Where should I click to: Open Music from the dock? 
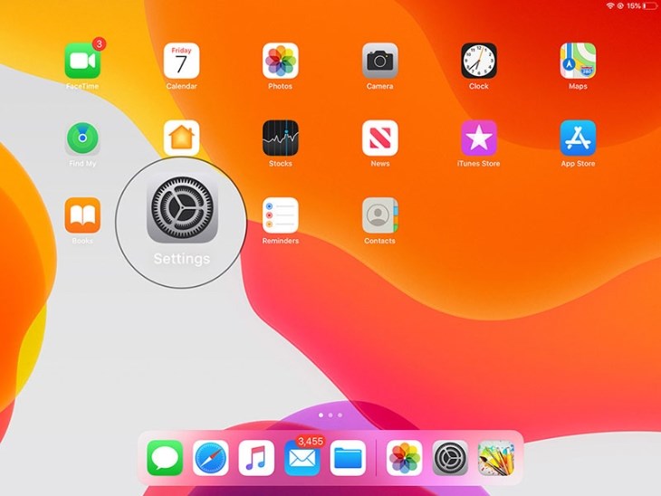[x=256, y=458]
